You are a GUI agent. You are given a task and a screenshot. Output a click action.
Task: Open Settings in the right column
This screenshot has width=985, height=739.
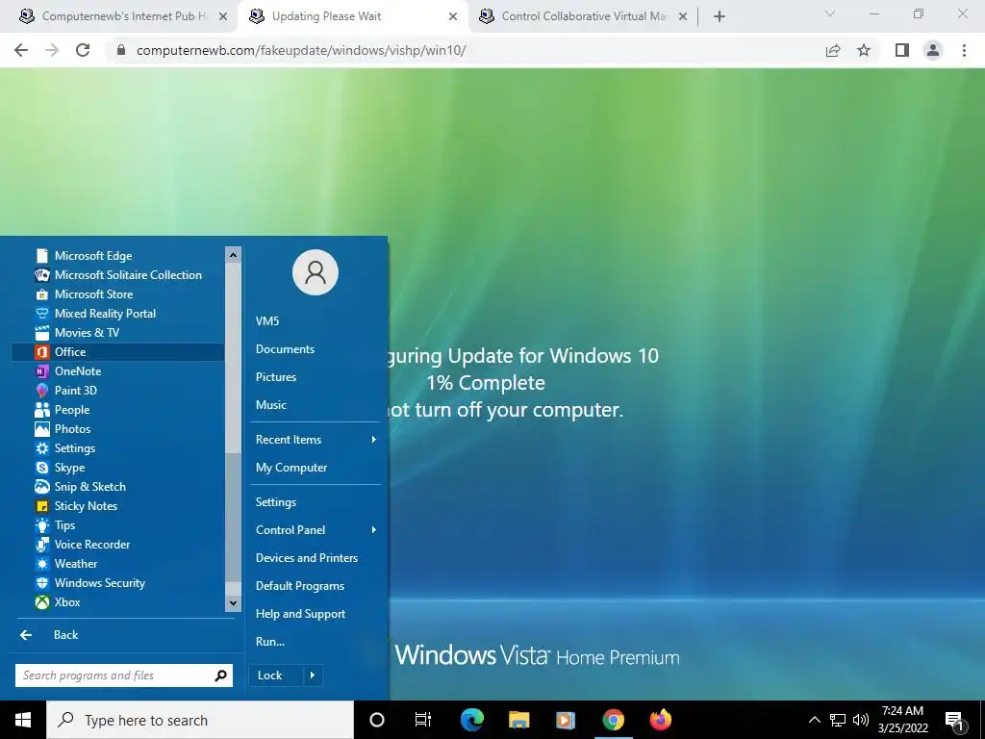[x=276, y=502]
